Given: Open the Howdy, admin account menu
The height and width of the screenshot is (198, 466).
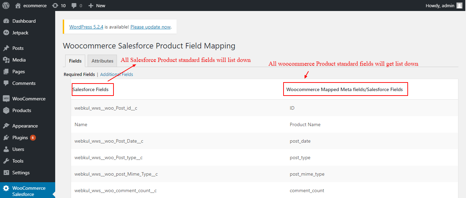Looking at the screenshot, I should pyautogui.click(x=440, y=5).
